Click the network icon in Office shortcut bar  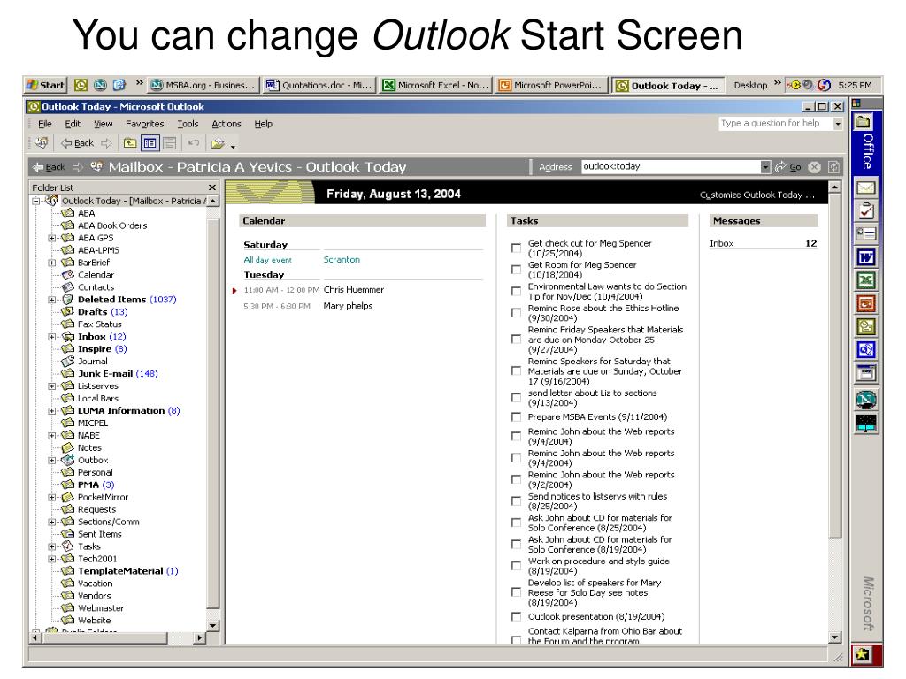click(x=865, y=423)
